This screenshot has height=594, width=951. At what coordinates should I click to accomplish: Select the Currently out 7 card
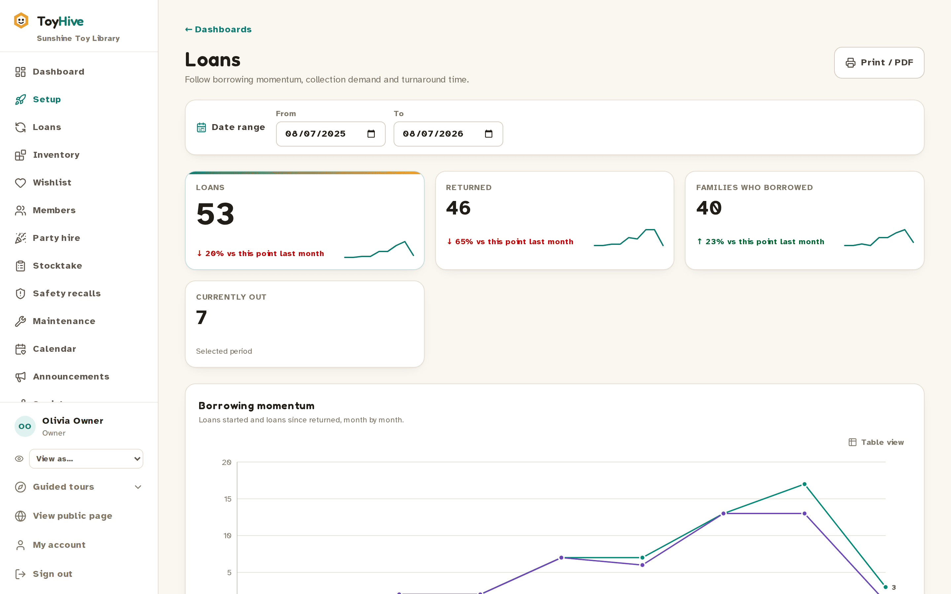[304, 324]
